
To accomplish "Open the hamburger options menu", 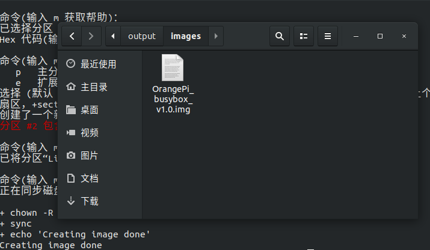I will coord(328,36).
